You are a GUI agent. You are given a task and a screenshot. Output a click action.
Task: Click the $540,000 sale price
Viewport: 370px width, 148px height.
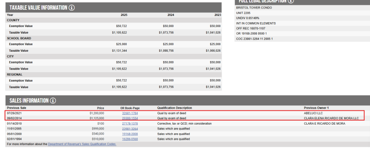[x=98, y=134]
